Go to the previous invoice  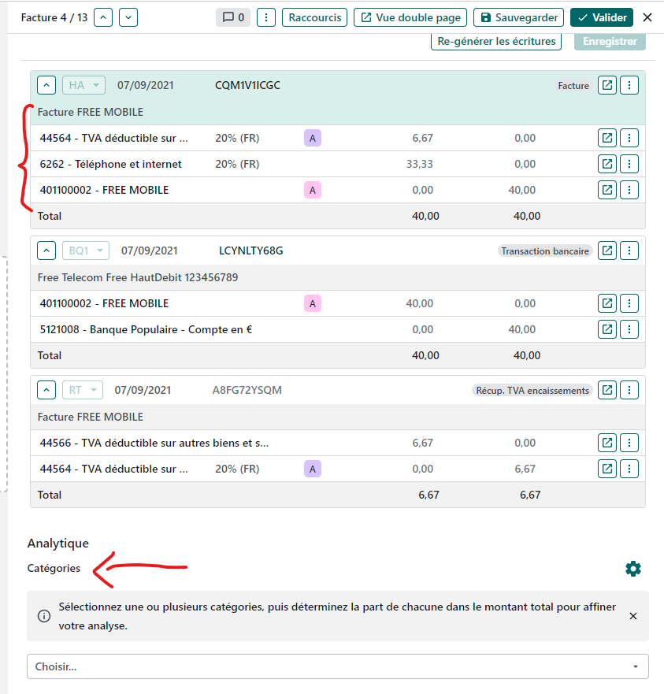(x=103, y=17)
